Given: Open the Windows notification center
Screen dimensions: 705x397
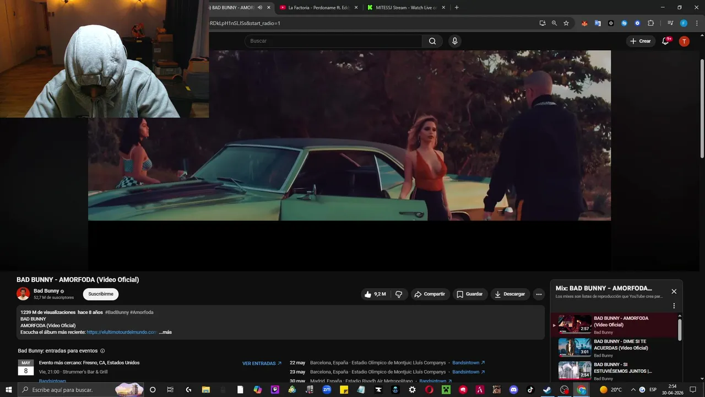Looking at the screenshot, I should (693, 389).
